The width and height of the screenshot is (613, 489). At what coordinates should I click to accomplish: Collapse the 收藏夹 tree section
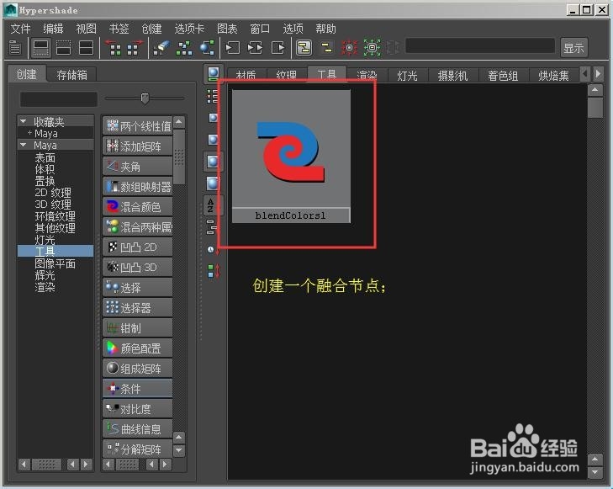pos(23,122)
